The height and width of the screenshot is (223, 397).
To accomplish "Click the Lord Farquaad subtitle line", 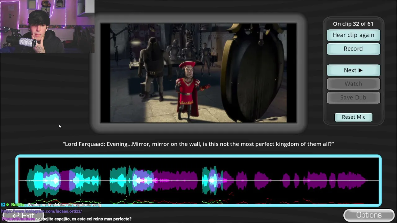I will tap(198, 144).
